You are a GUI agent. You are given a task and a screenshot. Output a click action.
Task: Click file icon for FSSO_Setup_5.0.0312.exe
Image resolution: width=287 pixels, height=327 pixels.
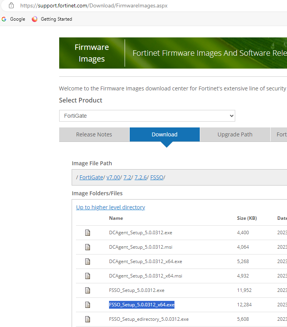(88, 290)
